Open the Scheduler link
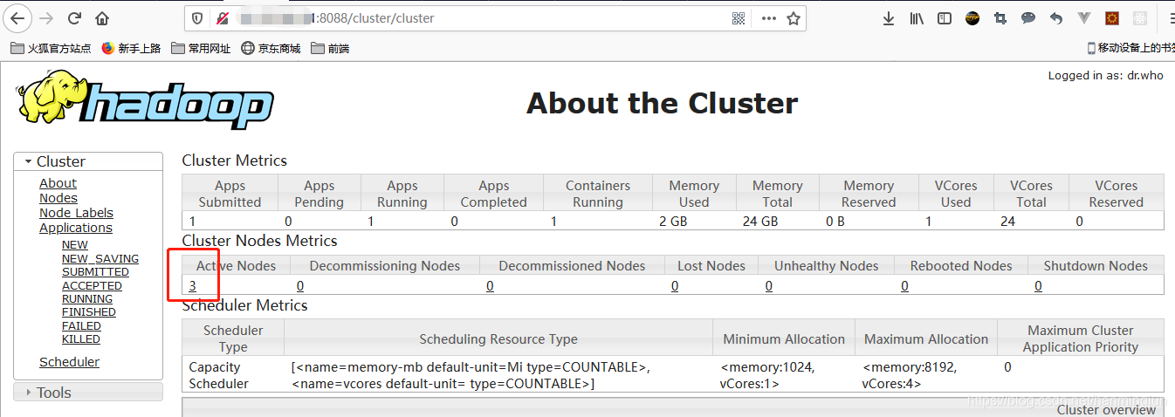 [69, 362]
